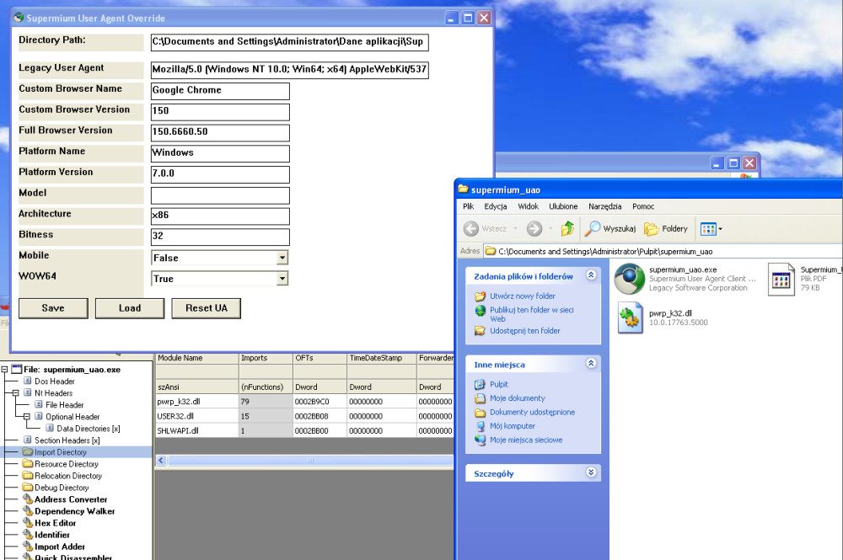
Task: Click the Full Browser Version field
Action: point(220,132)
